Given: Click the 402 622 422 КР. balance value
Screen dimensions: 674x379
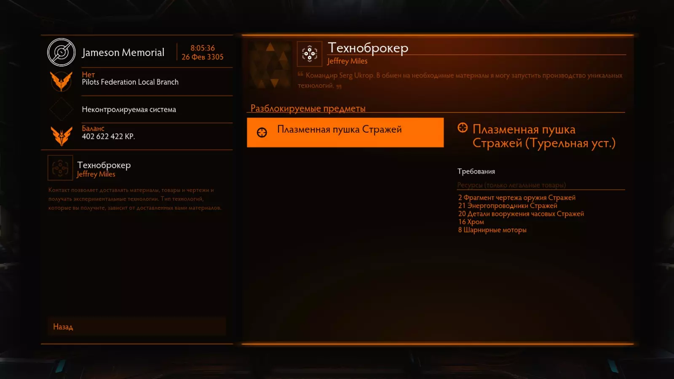Looking at the screenshot, I should point(108,136).
